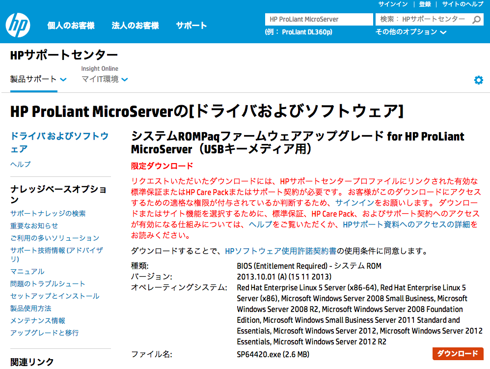Click the product name input field
Screen dimensions: 490x369
click(319, 20)
